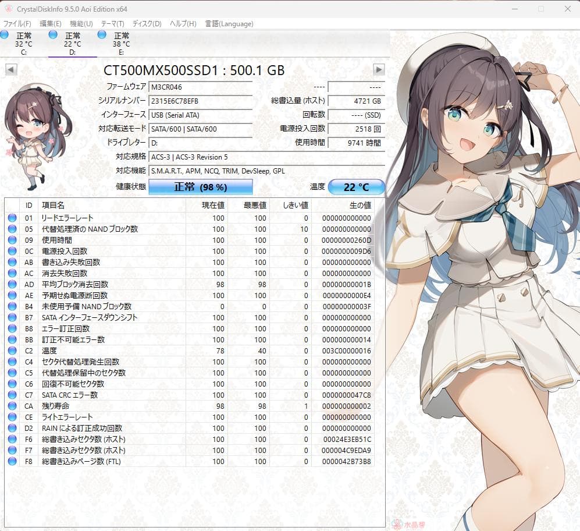The height and width of the screenshot is (531, 580).
Task: Open the 言語(Language) menu
Action: (x=229, y=24)
